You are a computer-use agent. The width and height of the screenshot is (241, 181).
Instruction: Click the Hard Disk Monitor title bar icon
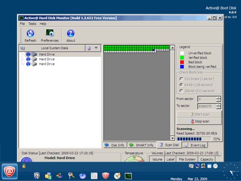[x=21, y=18]
